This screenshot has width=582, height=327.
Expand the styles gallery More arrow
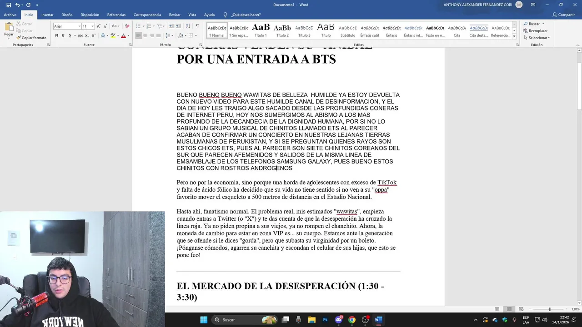pos(514,37)
